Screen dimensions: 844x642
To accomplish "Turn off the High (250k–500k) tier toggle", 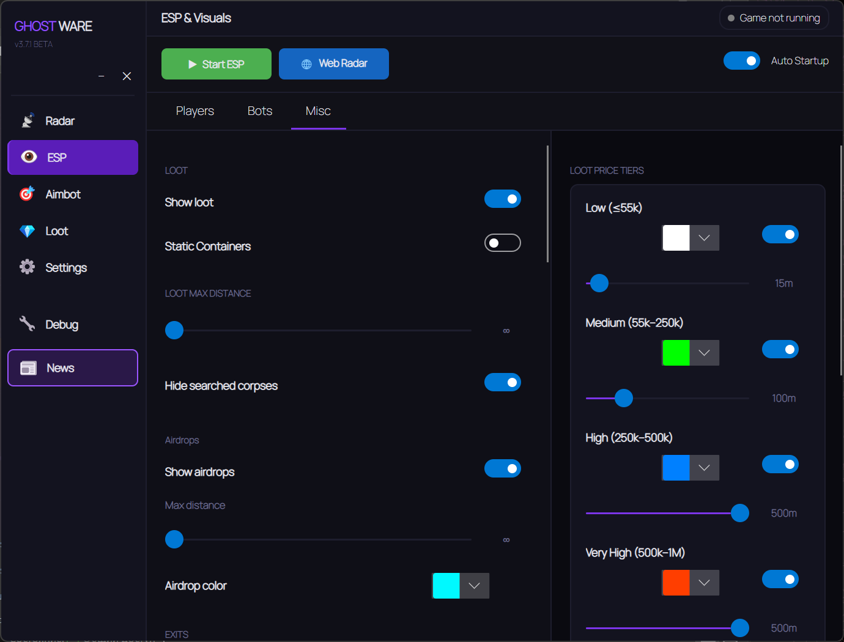I will click(780, 464).
